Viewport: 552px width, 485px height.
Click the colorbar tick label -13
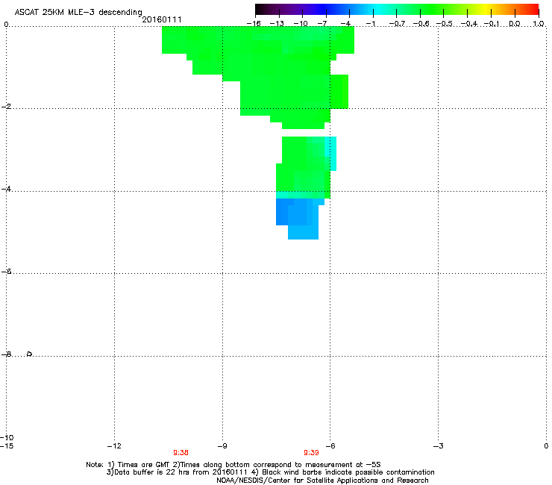[x=277, y=24]
